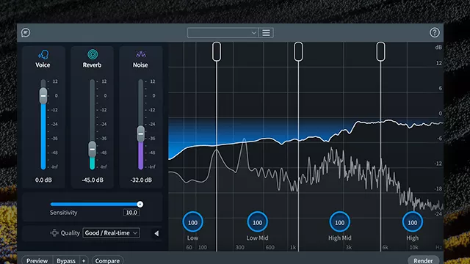This screenshot has width=470, height=264.
Task: Click the Reverb concentric circles icon
Action: pos(93,54)
